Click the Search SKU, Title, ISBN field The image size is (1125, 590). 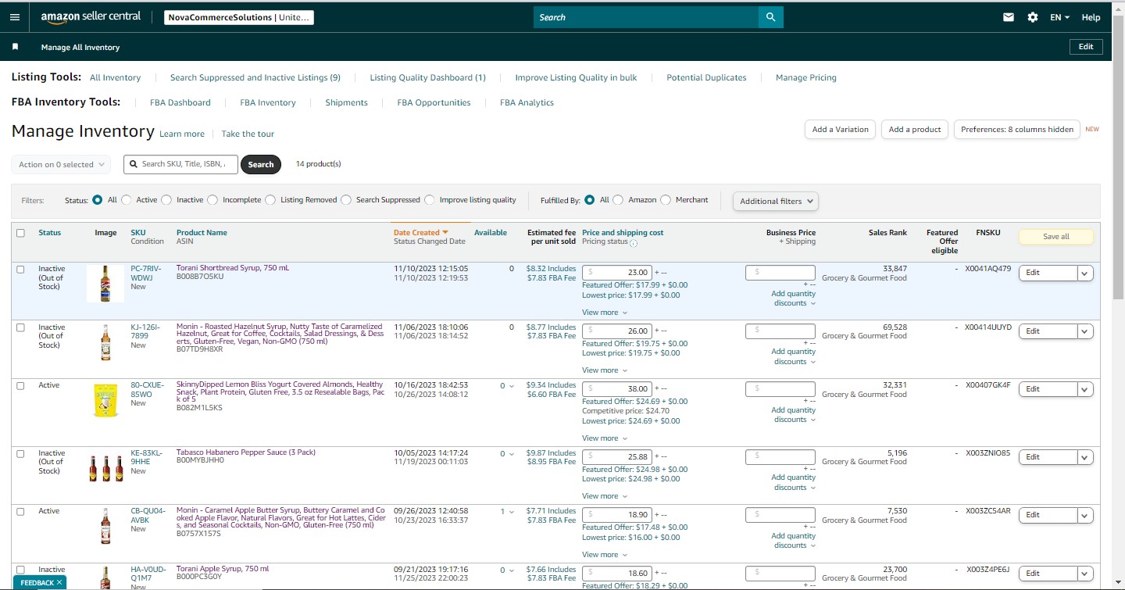180,164
